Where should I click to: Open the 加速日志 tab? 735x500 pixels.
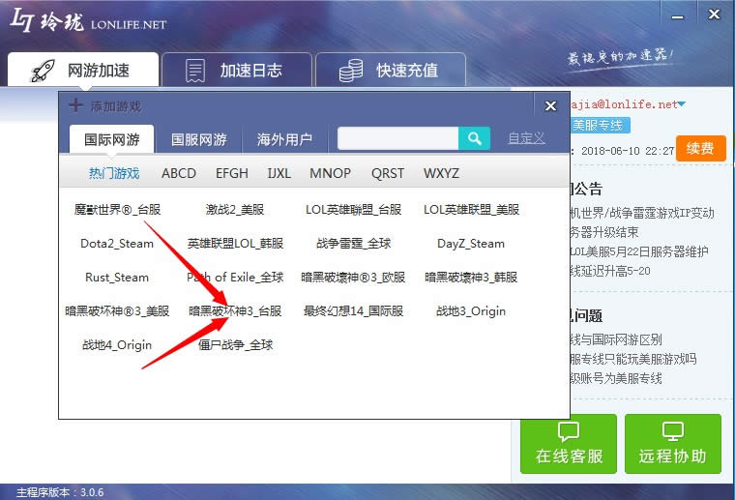click(x=237, y=70)
